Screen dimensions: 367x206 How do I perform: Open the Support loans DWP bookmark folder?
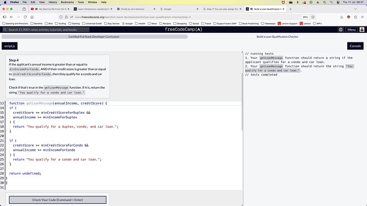pos(225,23)
